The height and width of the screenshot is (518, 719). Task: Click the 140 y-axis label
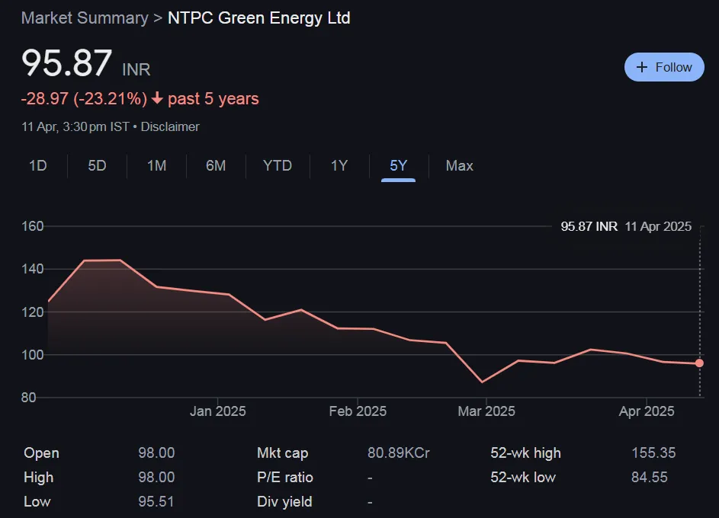coord(33,269)
